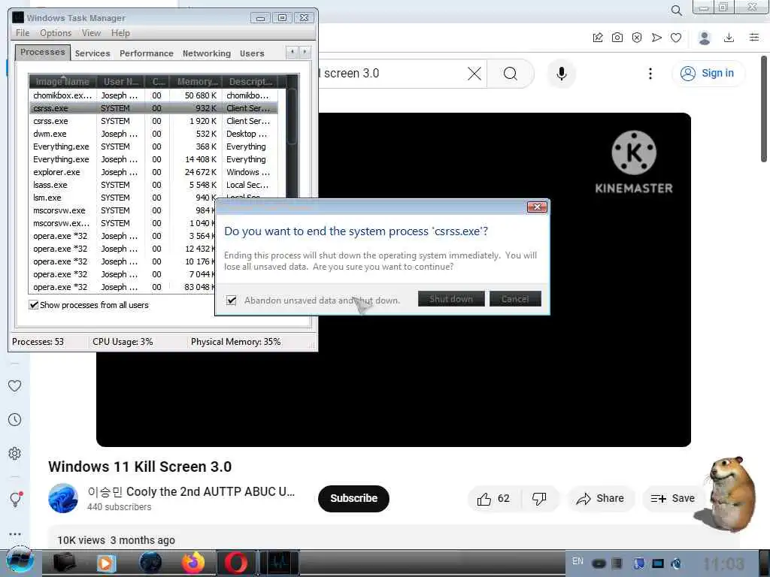Sort processes by the Image Name column
The height and width of the screenshot is (577, 770).
pyautogui.click(x=62, y=81)
